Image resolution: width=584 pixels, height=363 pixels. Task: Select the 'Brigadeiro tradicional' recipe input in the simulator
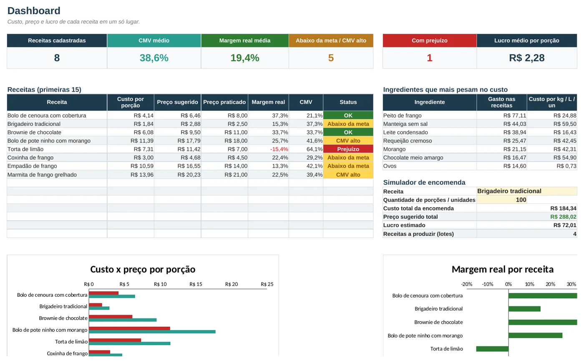tap(527, 191)
